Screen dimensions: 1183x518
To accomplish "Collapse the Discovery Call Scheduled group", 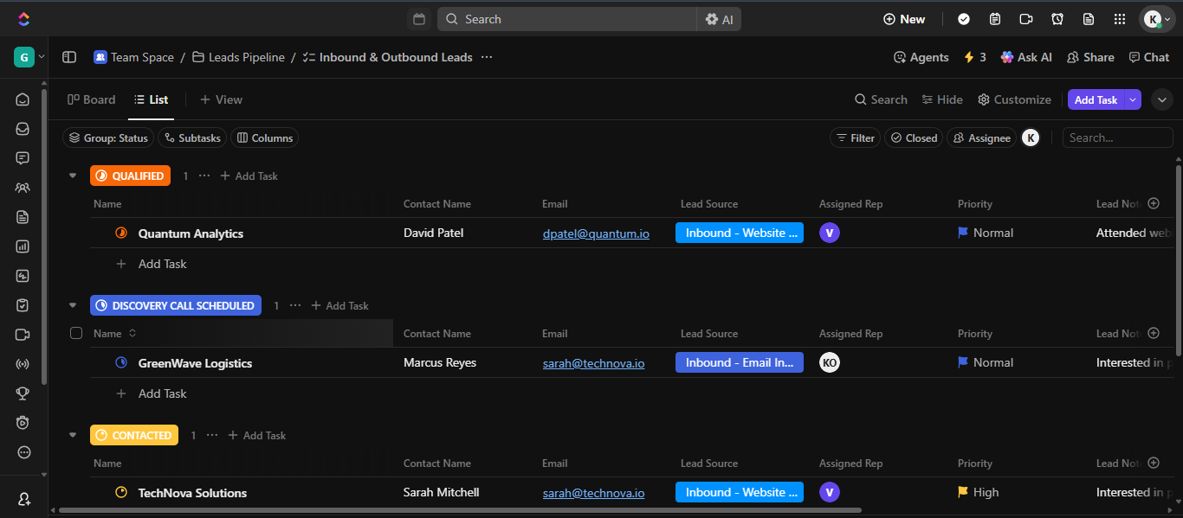I will coord(73,305).
